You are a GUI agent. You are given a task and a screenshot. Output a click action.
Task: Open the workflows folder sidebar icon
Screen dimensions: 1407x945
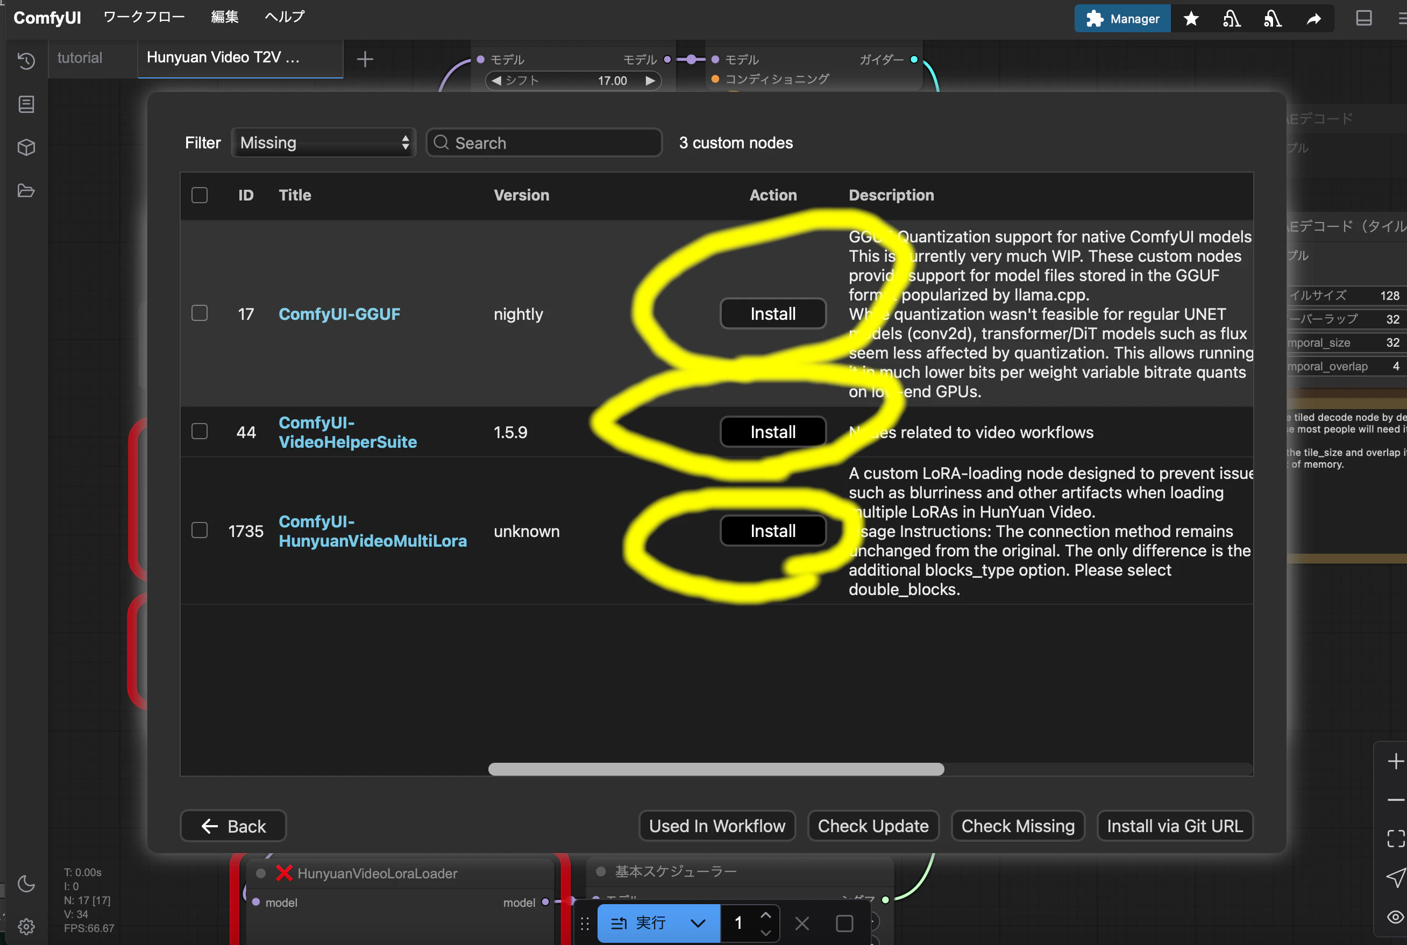(26, 191)
